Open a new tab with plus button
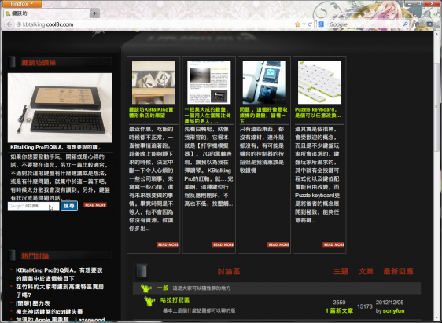Image resolution: width=442 pixels, height=323 pixels. [94, 13]
